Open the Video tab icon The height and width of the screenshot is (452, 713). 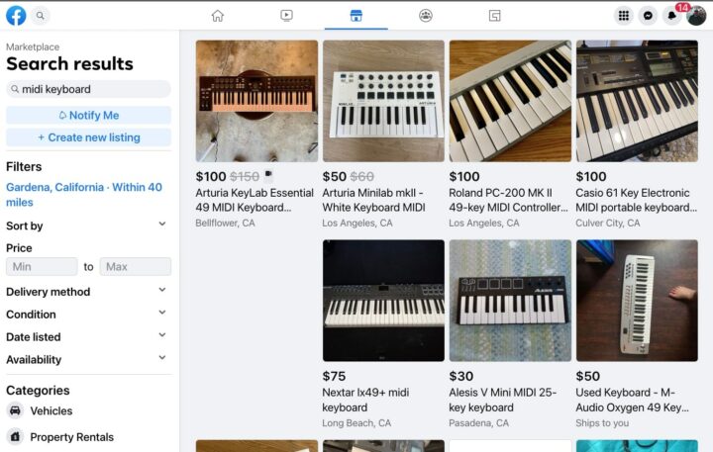click(x=286, y=15)
